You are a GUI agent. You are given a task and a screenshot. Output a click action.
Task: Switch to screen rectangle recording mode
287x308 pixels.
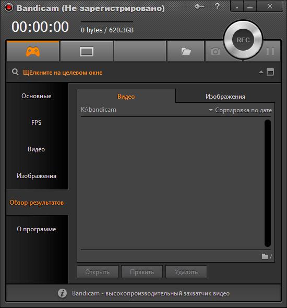87,52
